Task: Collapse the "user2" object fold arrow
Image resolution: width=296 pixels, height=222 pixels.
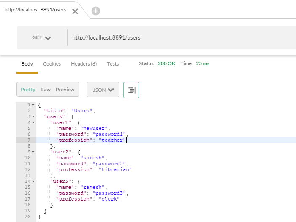Action: click(x=33, y=152)
